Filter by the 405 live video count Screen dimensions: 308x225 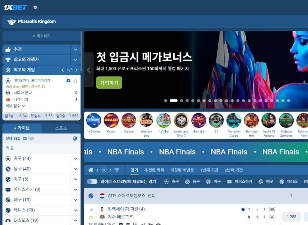point(28,139)
